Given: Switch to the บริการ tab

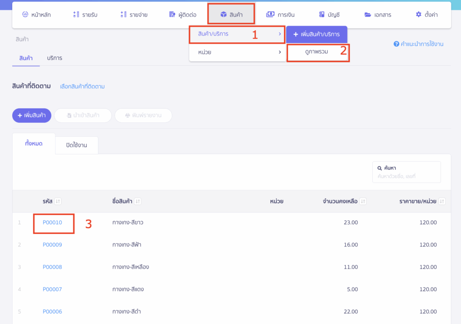Looking at the screenshot, I should click(54, 58).
